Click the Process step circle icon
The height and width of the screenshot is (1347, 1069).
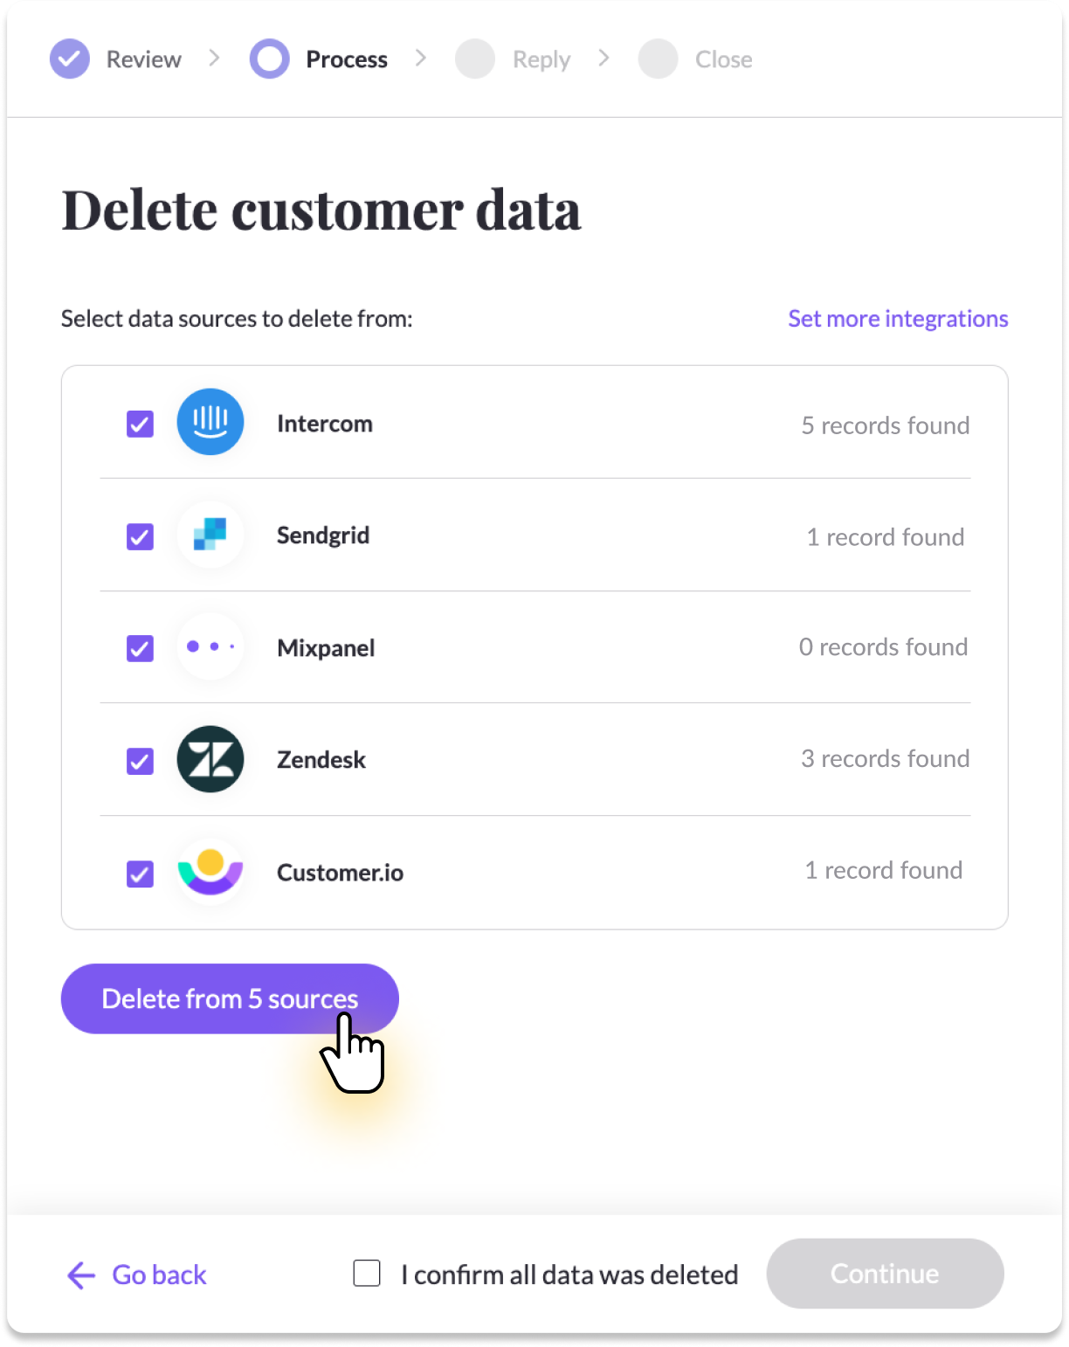tap(270, 59)
